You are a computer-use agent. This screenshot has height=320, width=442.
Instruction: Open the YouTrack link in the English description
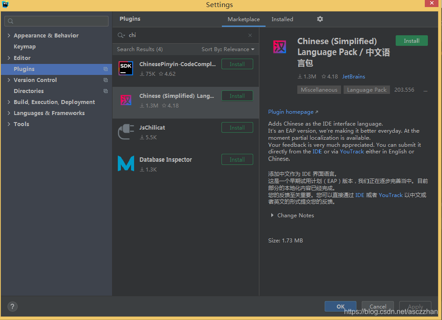click(x=352, y=152)
